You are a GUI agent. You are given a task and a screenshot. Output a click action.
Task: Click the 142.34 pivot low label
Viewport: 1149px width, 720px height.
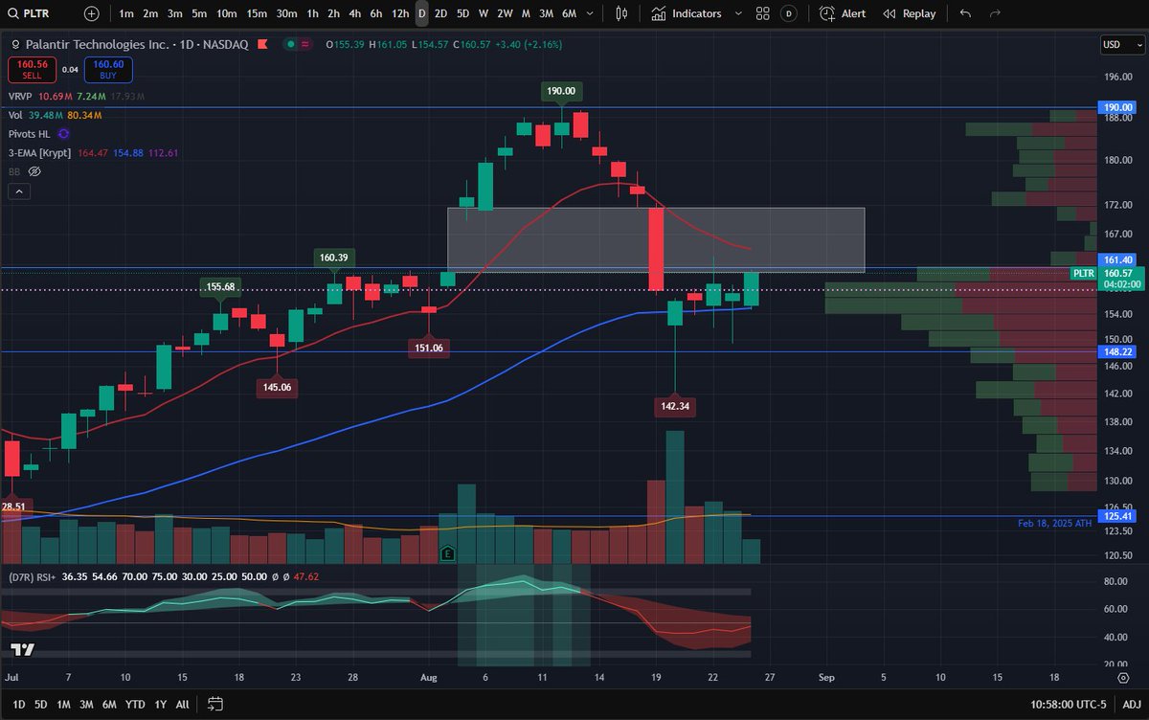675,406
